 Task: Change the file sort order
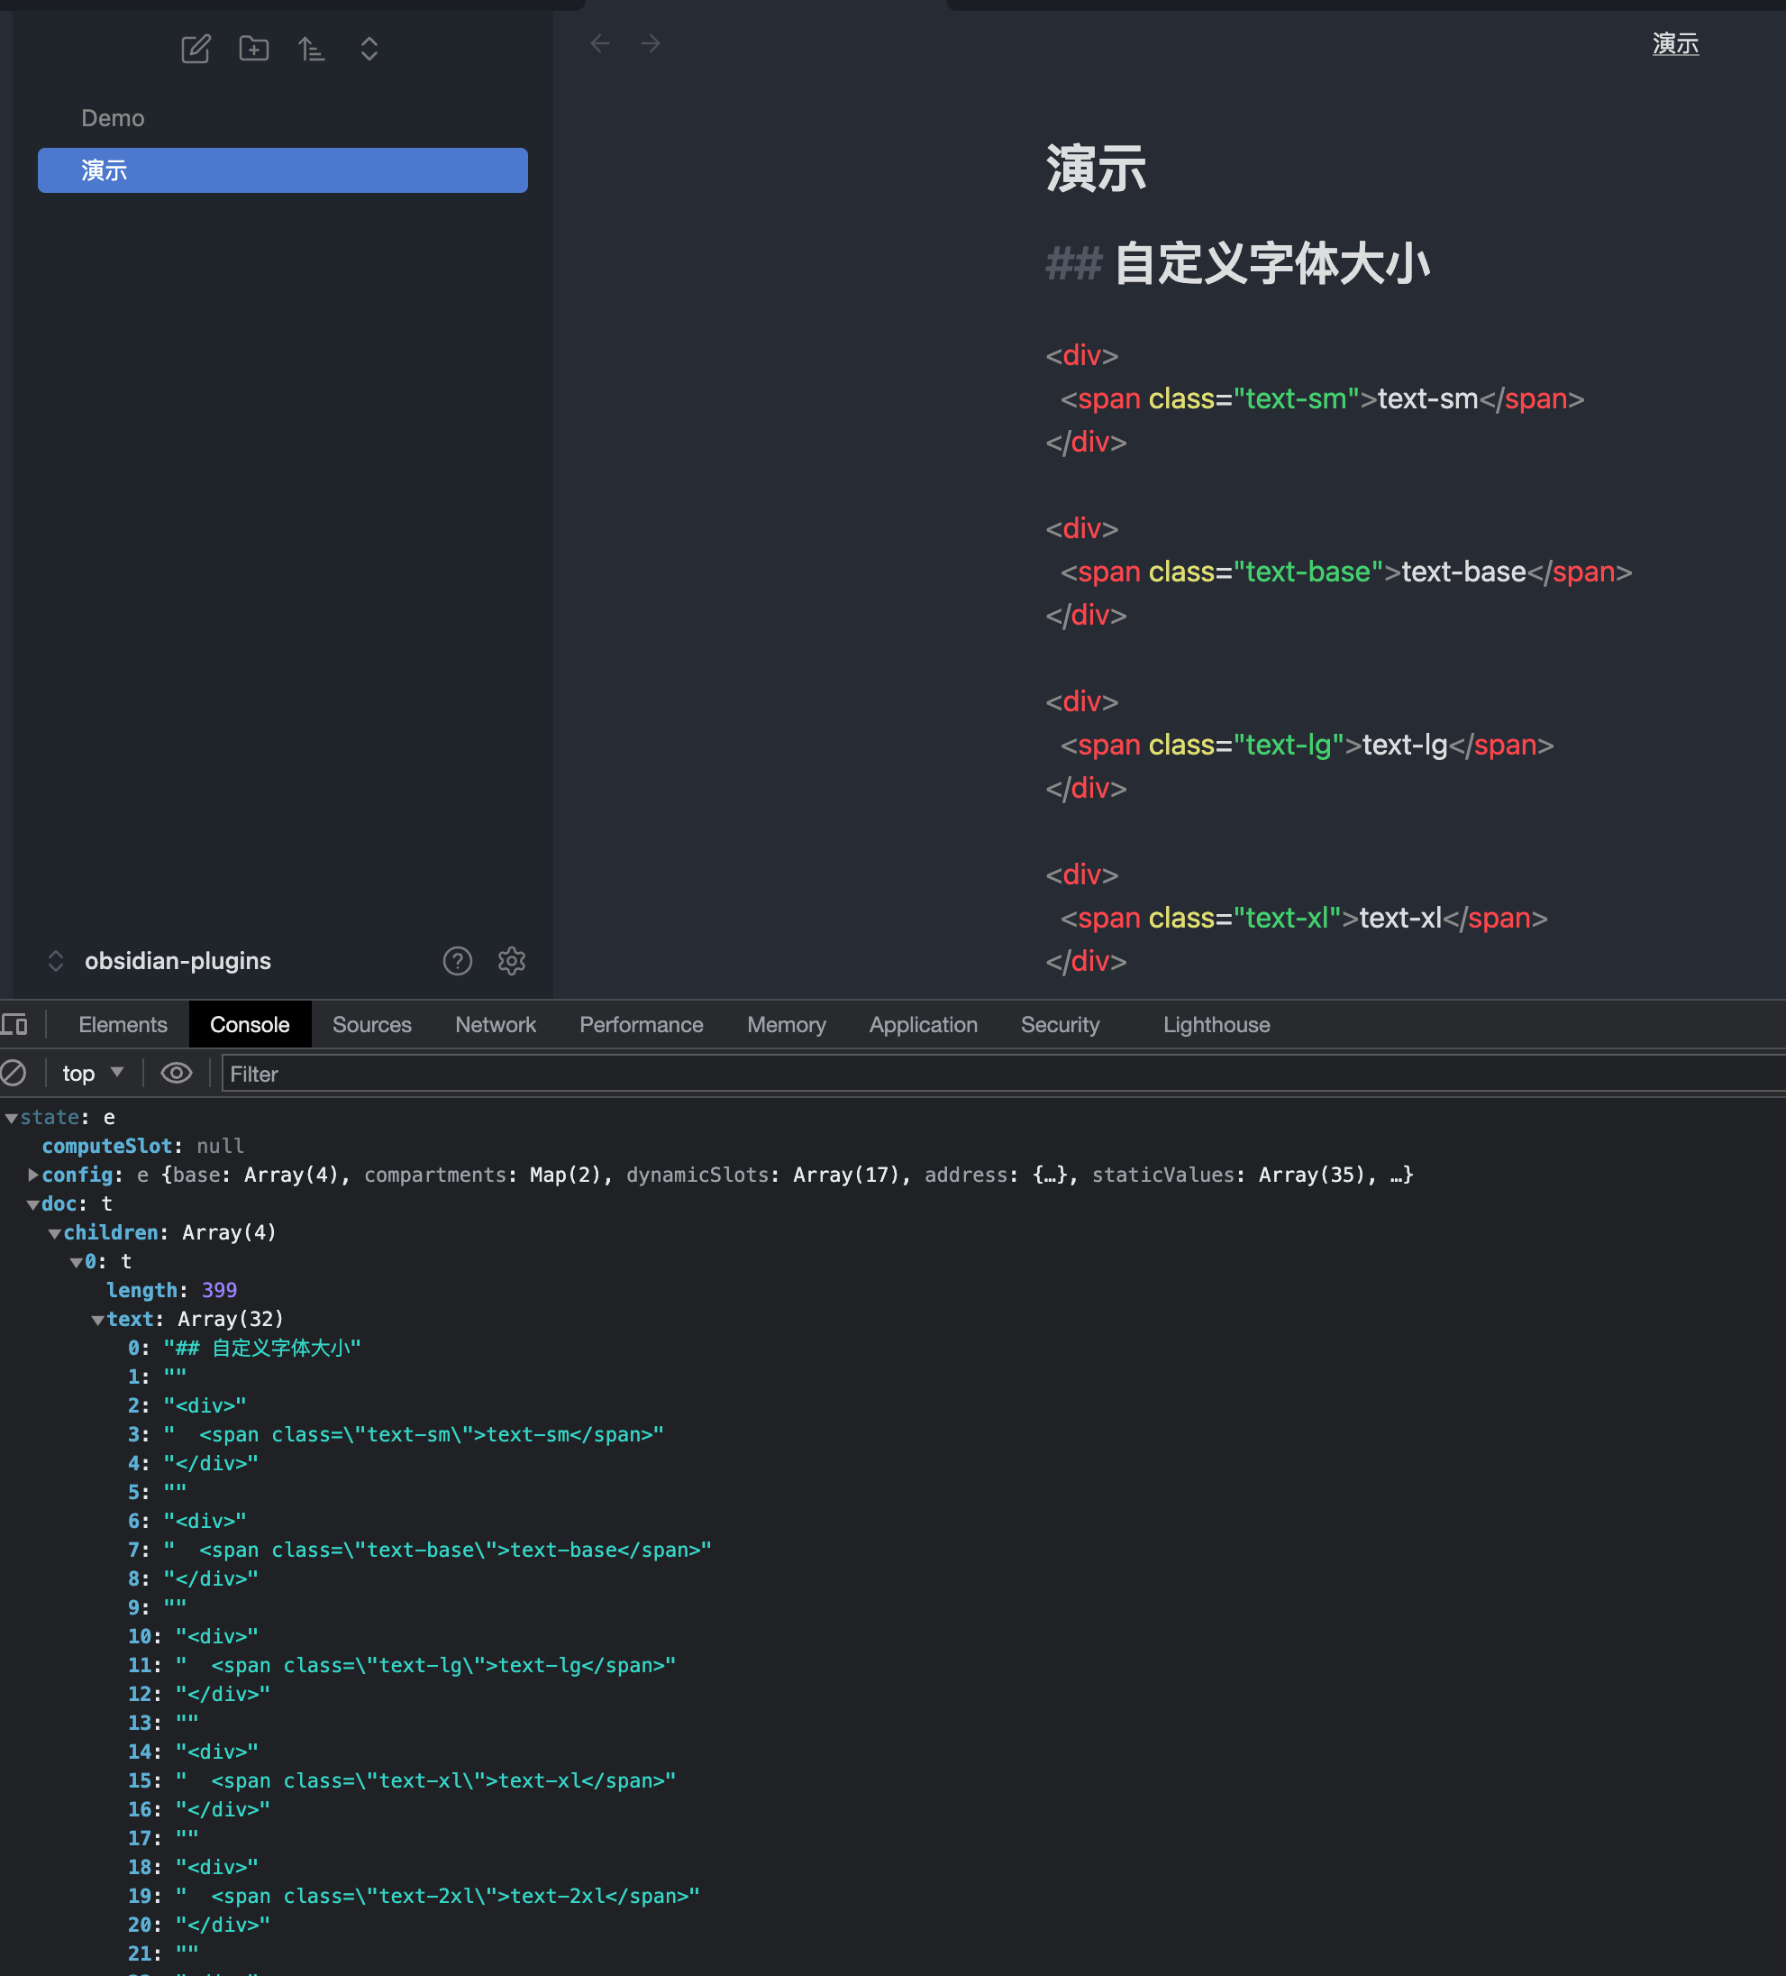click(x=312, y=48)
